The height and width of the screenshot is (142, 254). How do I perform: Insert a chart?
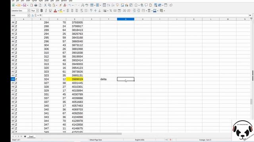127,5
